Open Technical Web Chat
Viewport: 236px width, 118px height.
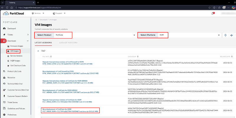click(x=15, y=84)
